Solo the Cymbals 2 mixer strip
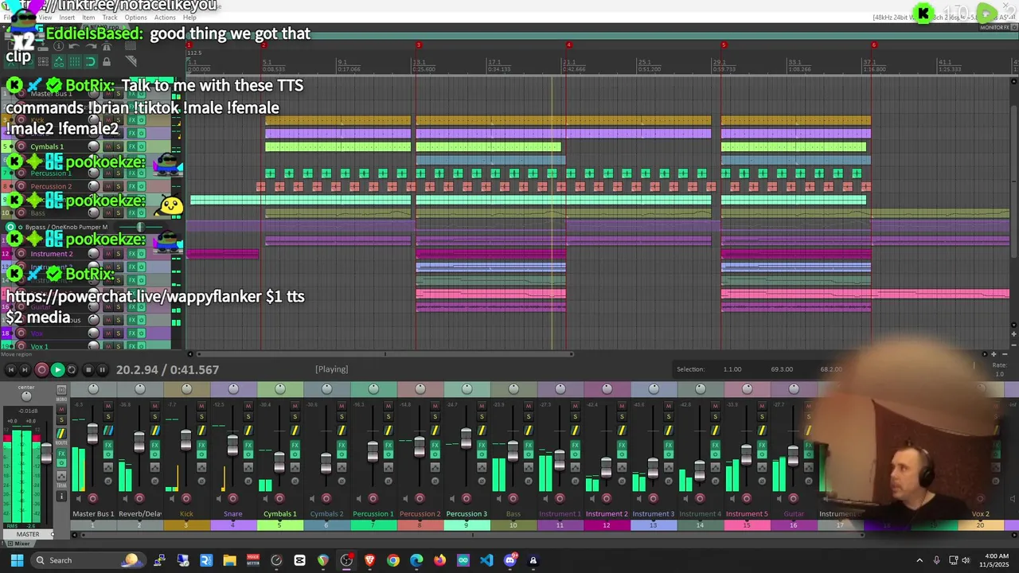 coord(342,416)
